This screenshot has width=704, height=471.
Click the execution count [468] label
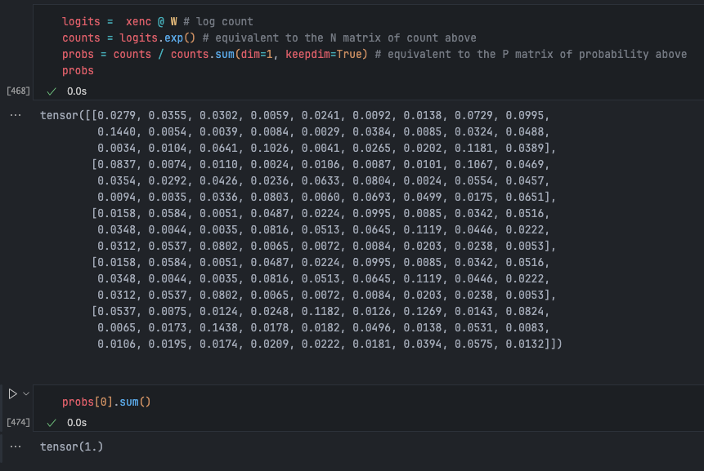tap(18, 91)
